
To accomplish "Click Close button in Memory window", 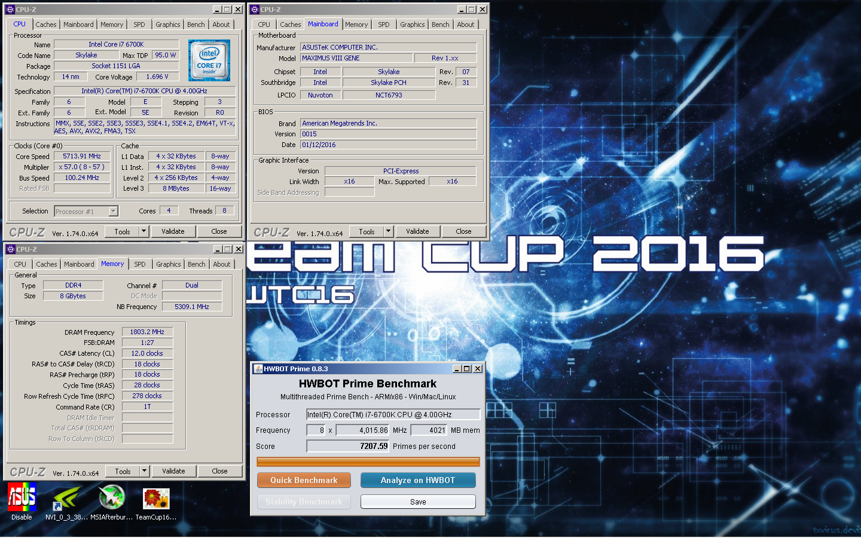I will point(219,471).
